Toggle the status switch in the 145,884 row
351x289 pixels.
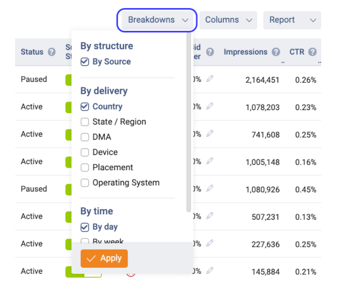(84, 272)
